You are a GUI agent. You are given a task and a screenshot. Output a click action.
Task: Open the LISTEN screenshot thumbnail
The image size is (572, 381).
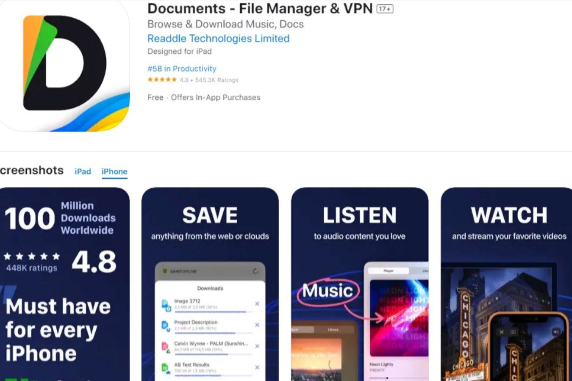[360, 284]
